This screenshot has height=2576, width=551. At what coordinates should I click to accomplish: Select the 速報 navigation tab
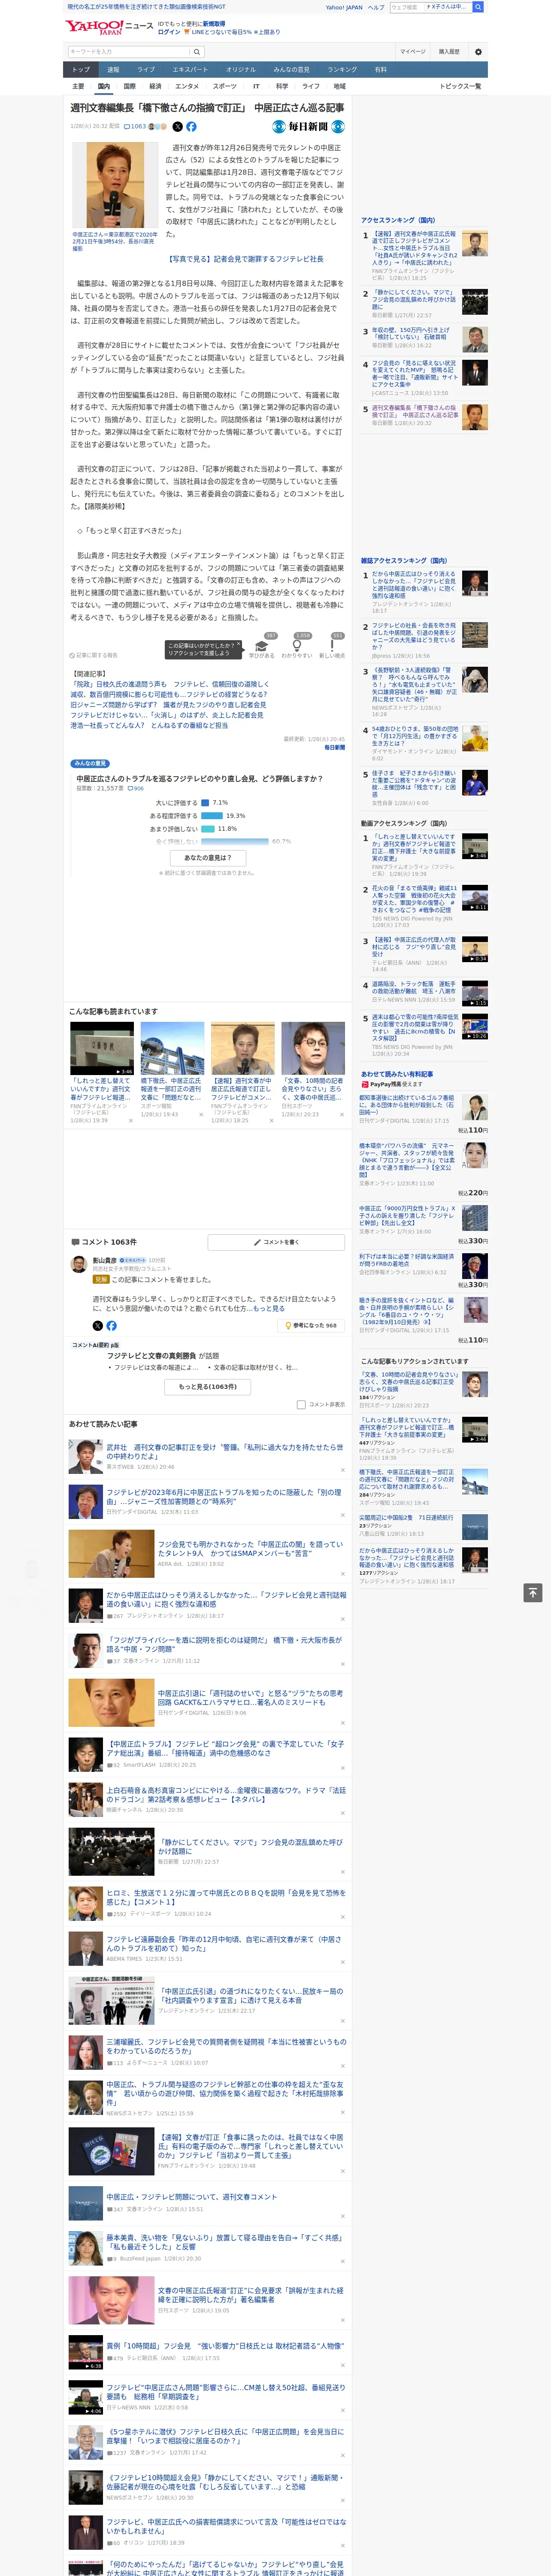113,69
